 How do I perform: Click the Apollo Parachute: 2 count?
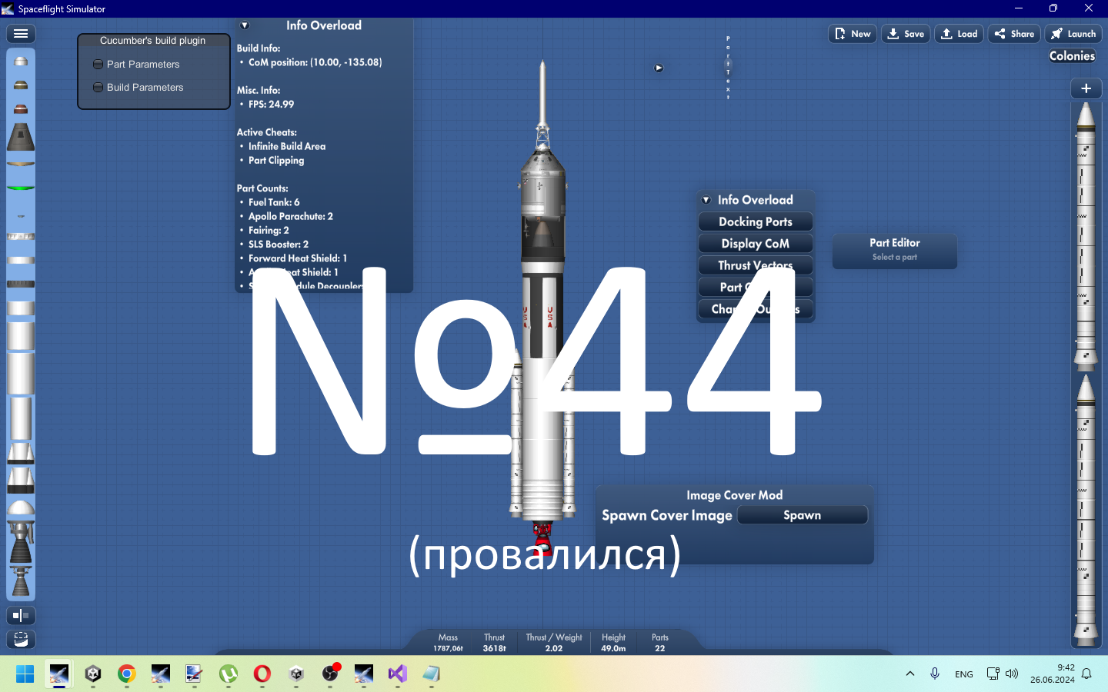[x=291, y=216]
